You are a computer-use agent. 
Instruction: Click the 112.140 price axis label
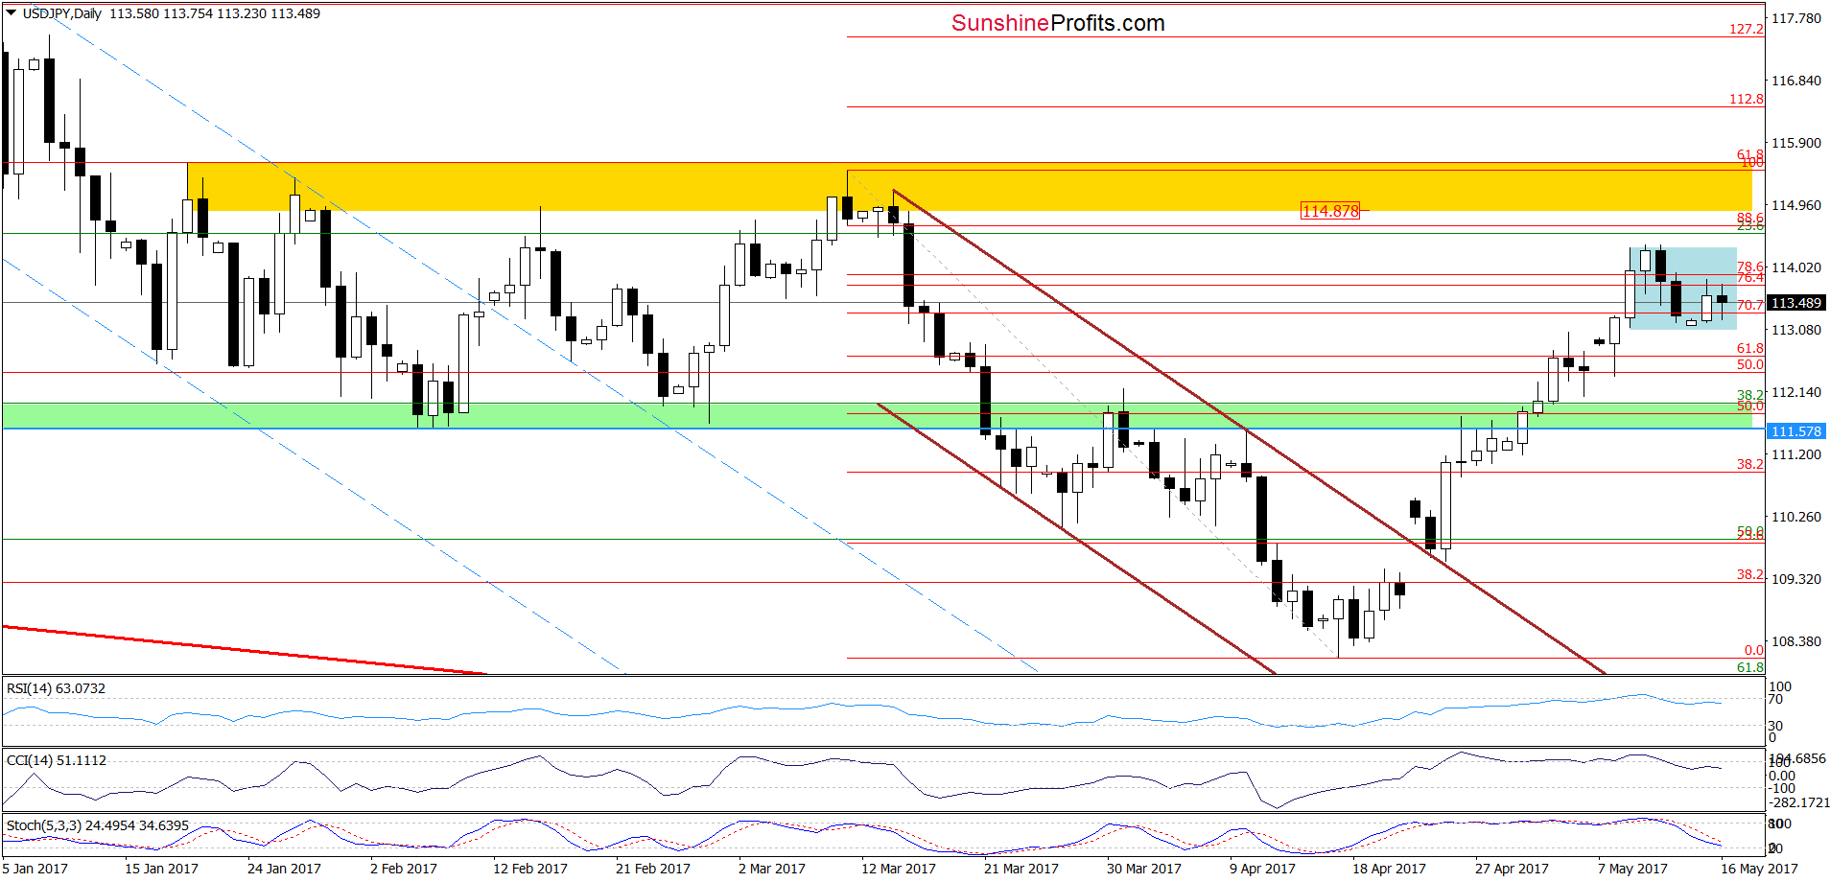[x=1796, y=392]
